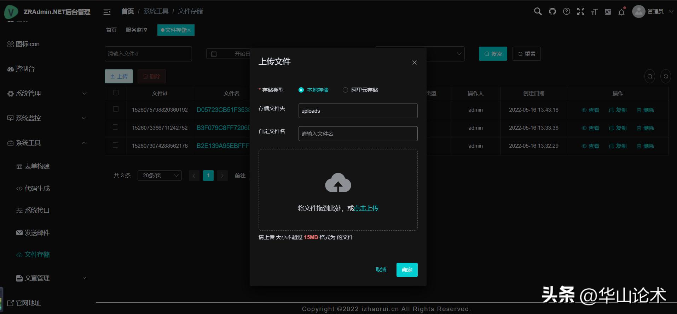
Task: Refresh table with the round refresh icon
Action: point(666,76)
